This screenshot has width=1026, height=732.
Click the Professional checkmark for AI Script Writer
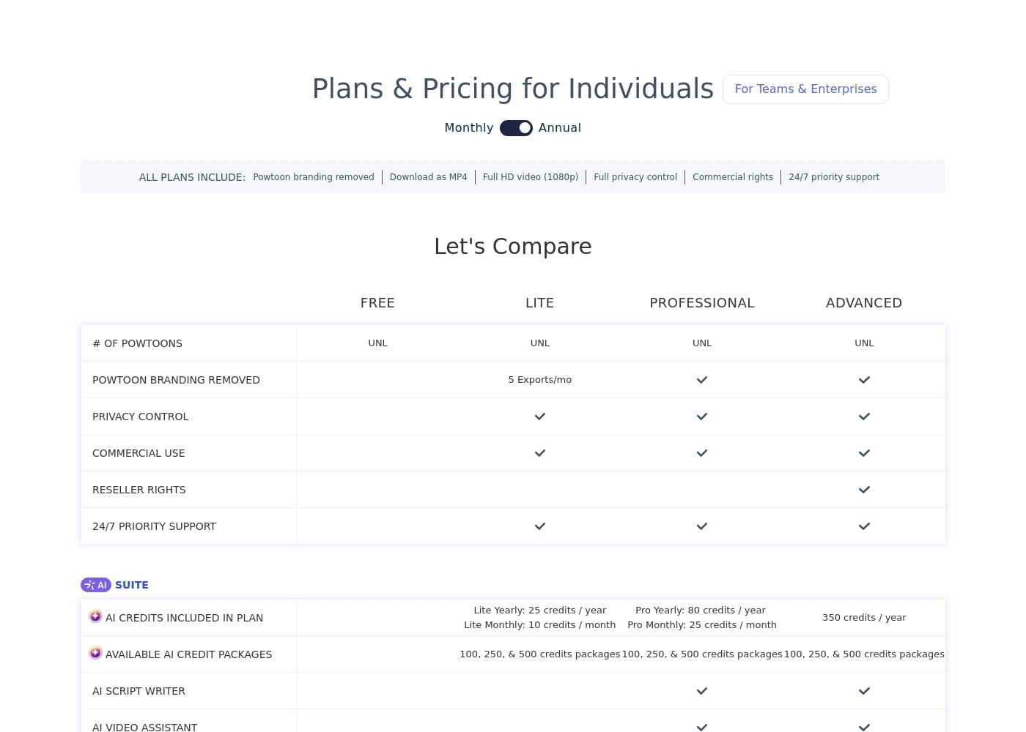point(702,691)
